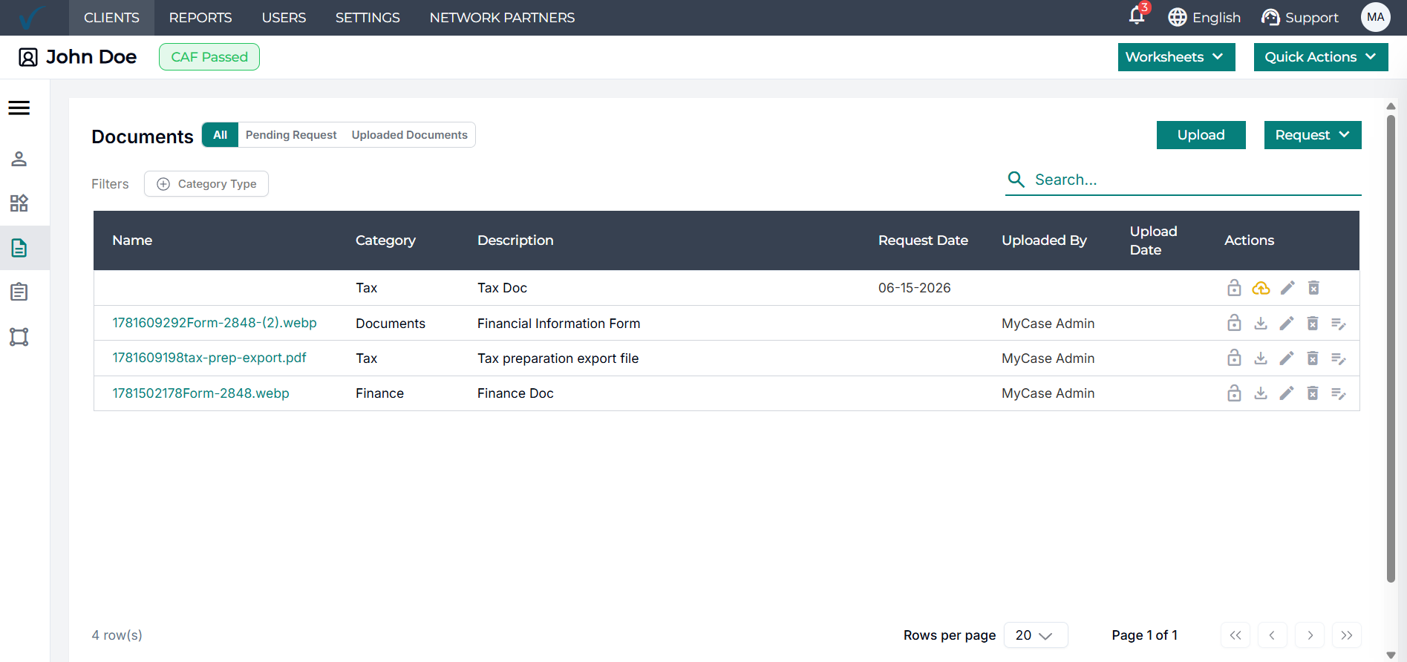The height and width of the screenshot is (662, 1407).
Task: Click the CAF Passed status badge
Action: coord(209,57)
